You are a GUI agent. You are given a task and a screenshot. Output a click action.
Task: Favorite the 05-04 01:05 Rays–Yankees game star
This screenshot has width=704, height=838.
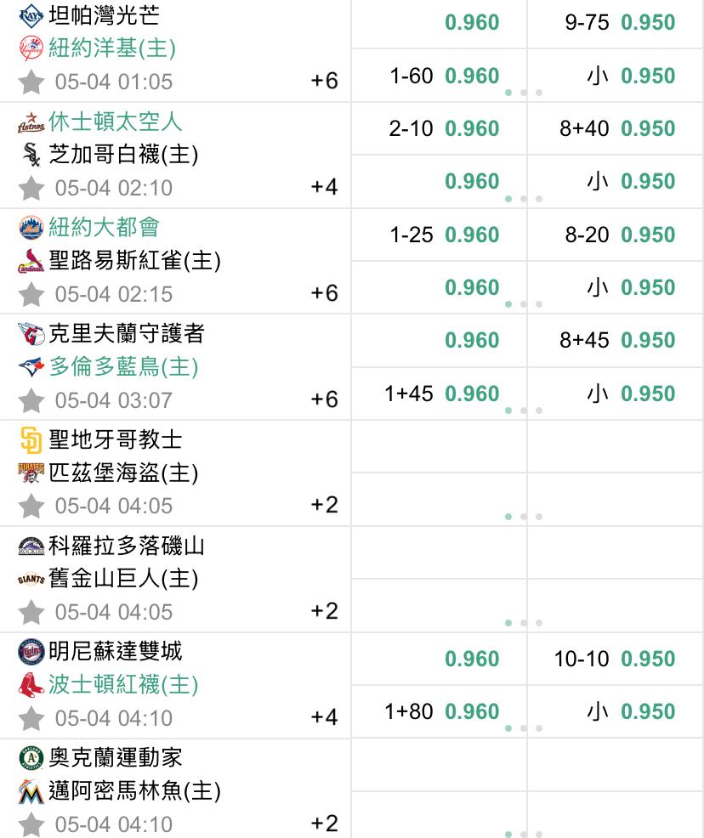point(31,82)
